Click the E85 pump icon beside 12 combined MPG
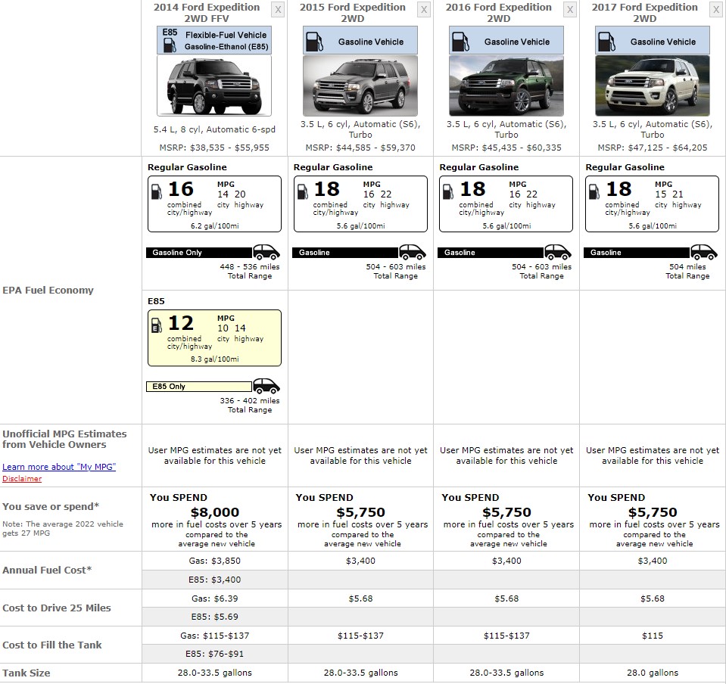The height and width of the screenshot is (684, 726). pyautogui.click(x=157, y=325)
